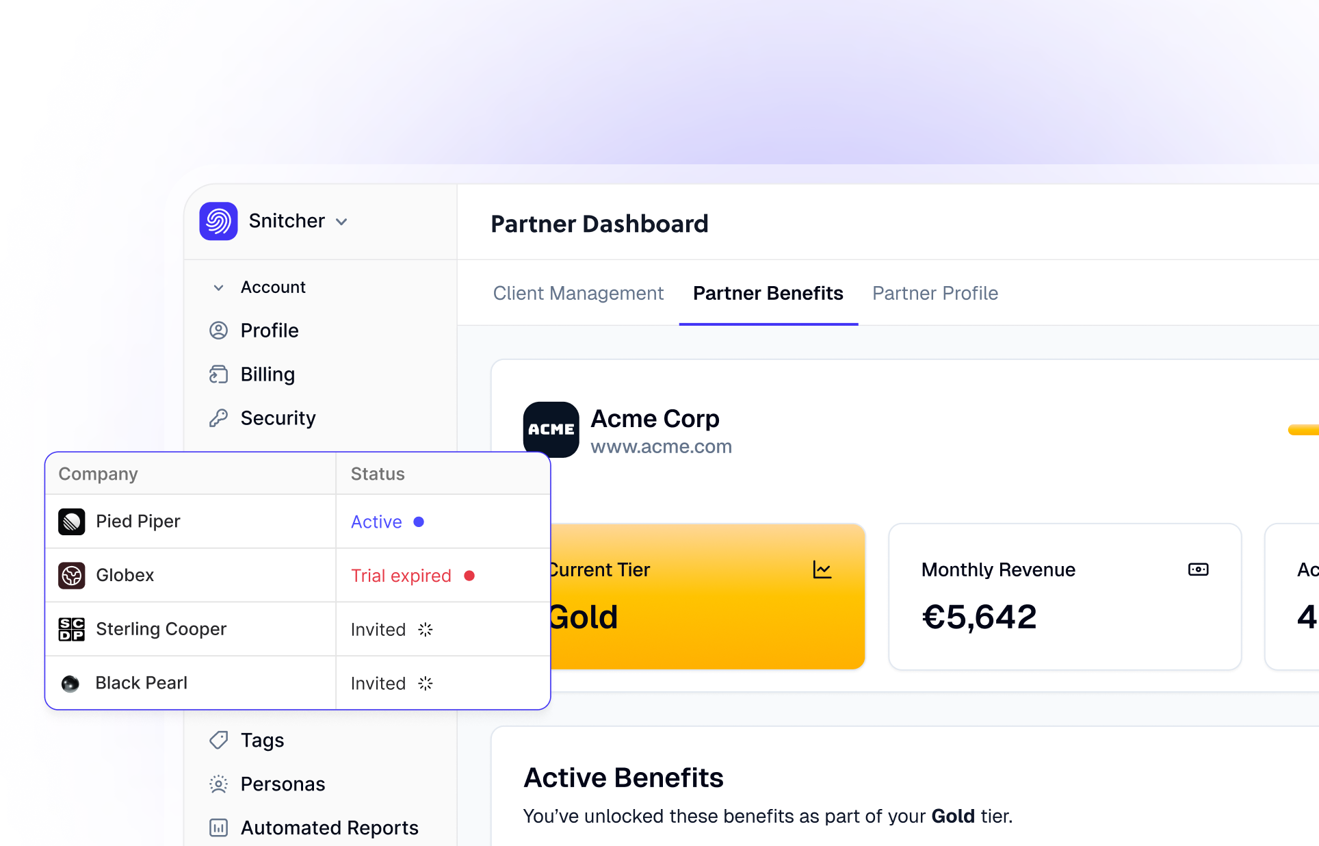Click the Security key icon

point(218,418)
